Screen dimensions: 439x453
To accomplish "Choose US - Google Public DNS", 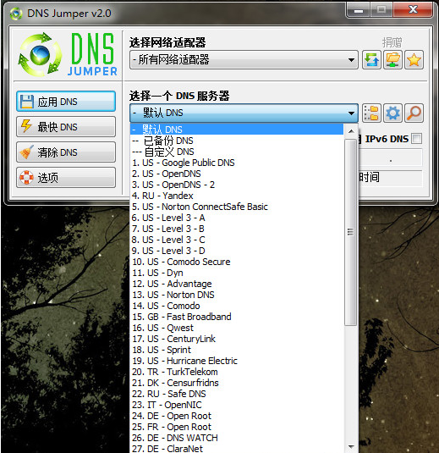I will [x=237, y=163].
